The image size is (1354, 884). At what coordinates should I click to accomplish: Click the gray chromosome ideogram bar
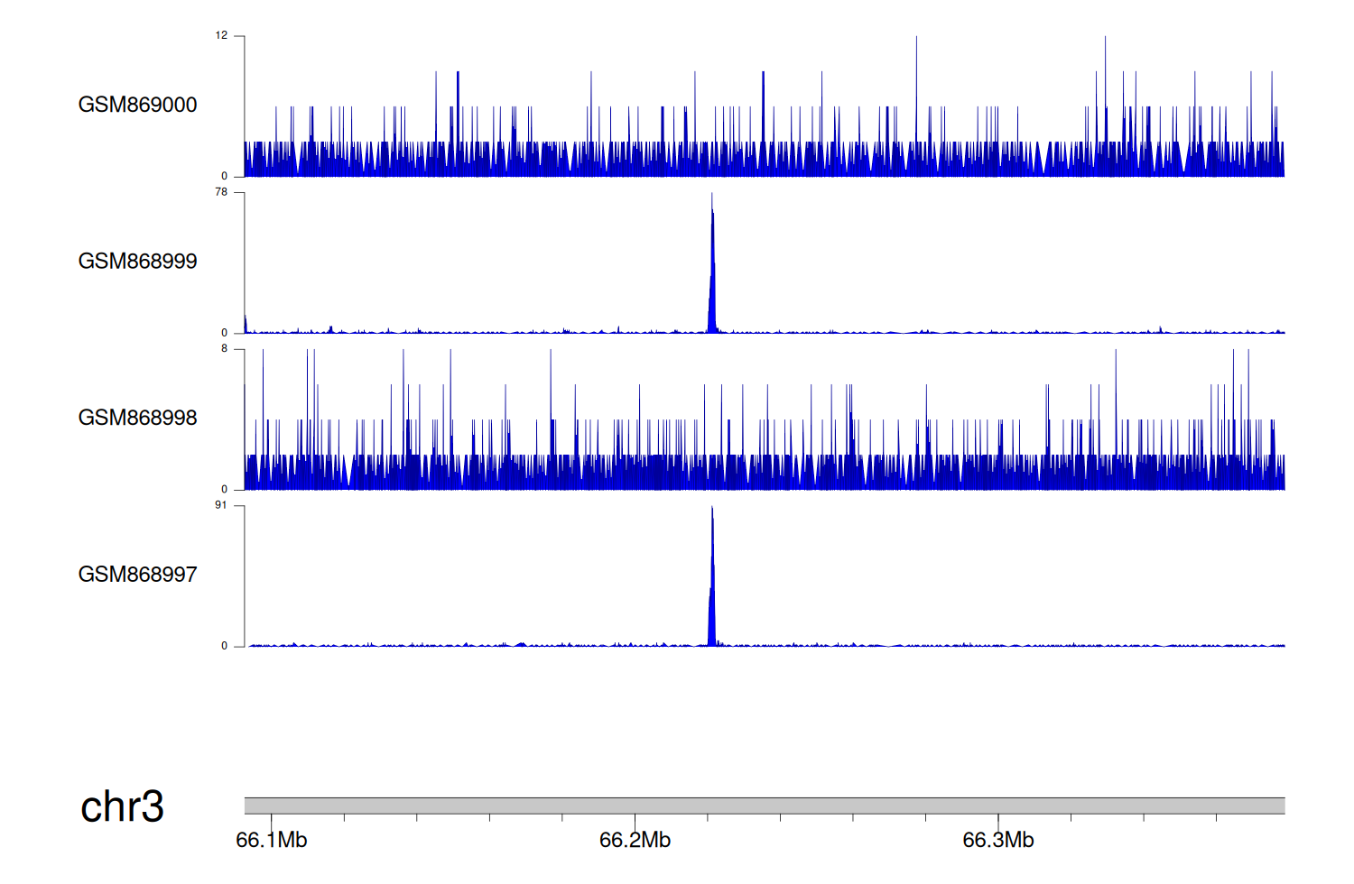[764, 806]
